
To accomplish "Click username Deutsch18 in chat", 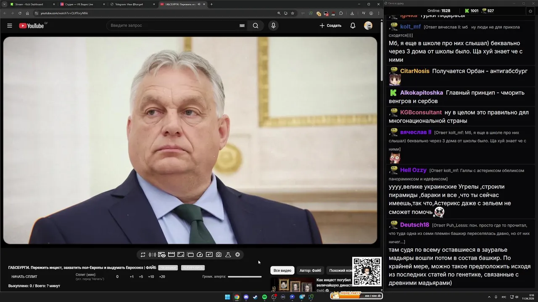I will click(x=414, y=224).
